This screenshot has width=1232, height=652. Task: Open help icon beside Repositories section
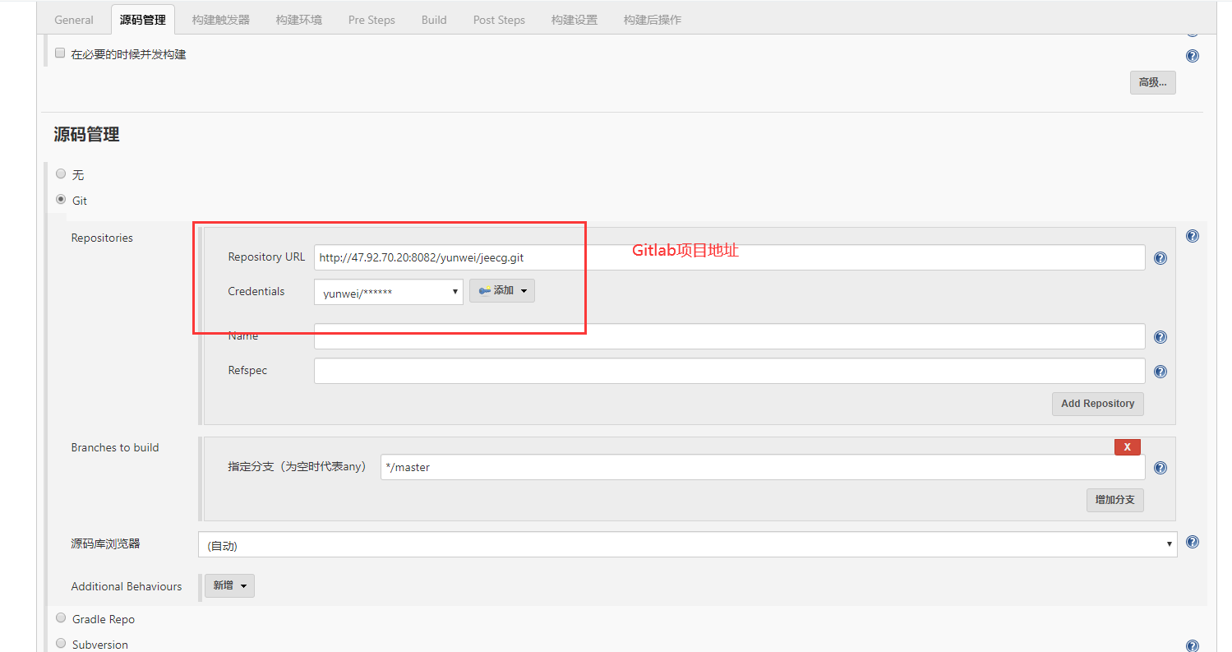click(1192, 236)
